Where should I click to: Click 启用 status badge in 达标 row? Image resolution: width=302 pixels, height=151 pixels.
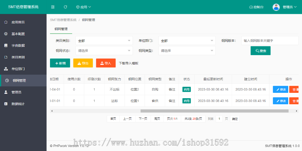[187, 101]
